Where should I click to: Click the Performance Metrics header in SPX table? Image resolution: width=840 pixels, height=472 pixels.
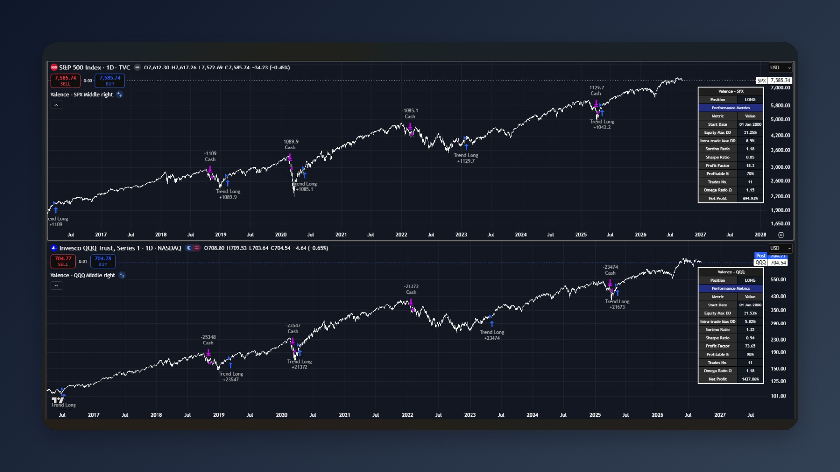pyautogui.click(x=731, y=108)
